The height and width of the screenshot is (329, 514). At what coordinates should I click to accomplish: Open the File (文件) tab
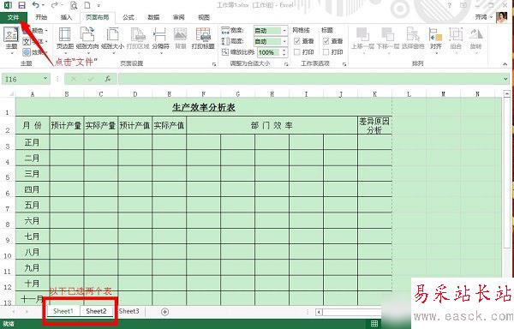[13, 17]
